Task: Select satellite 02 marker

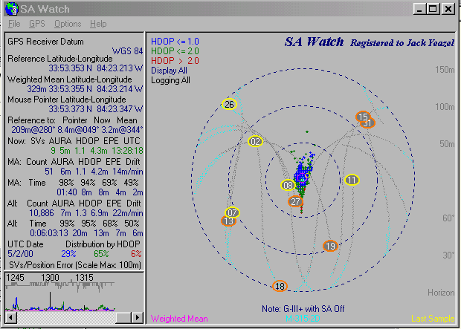Action: [x=255, y=141]
